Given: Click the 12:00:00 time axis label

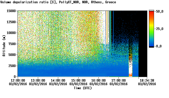Looking at the screenshot, I should (18, 80).
